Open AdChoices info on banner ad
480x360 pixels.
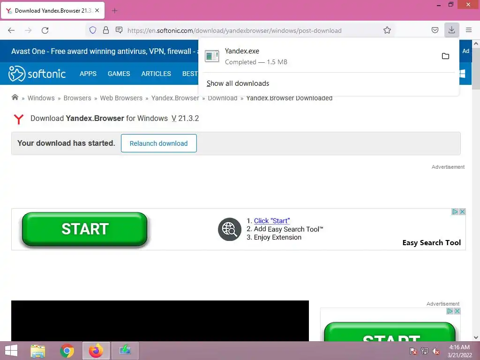point(455,211)
